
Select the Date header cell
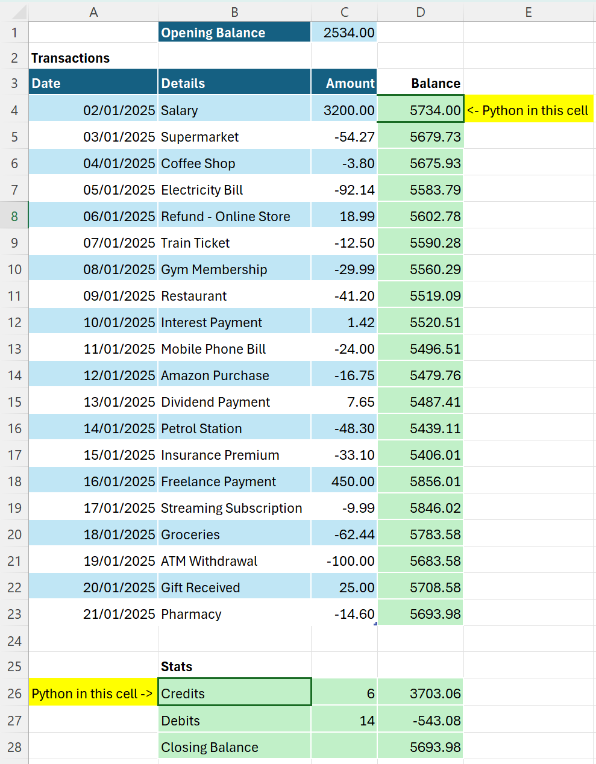click(x=93, y=83)
